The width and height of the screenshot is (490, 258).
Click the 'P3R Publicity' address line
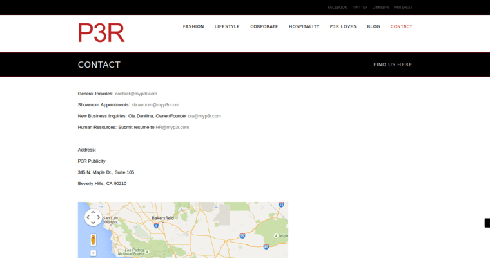pyautogui.click(x=92, y=161)
